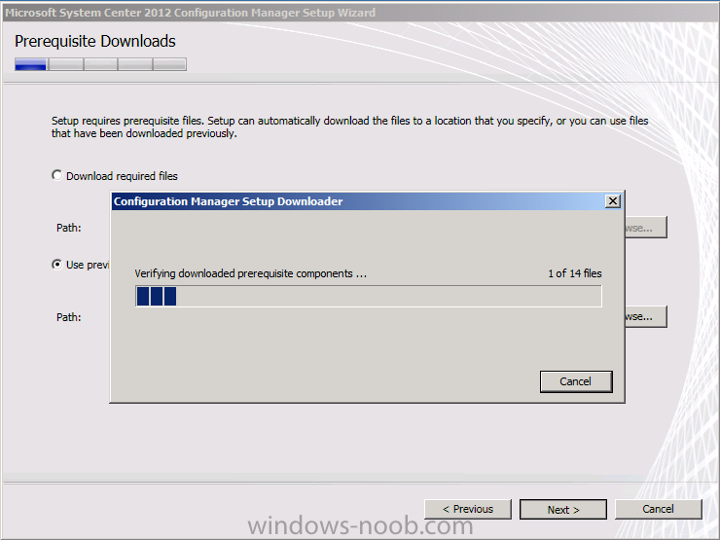Cancel the Setup Downloader verification
720x540 pixels.
pyautogui.click(x=576, y=381)
